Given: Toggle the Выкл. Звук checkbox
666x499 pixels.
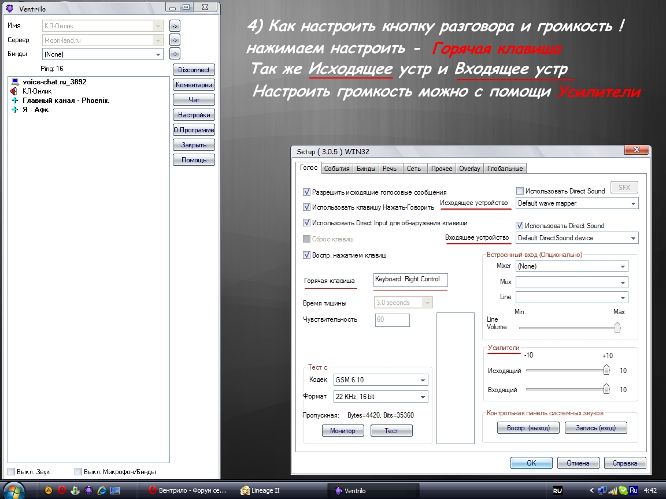Looking at the screenshot, I should [12, 471].
